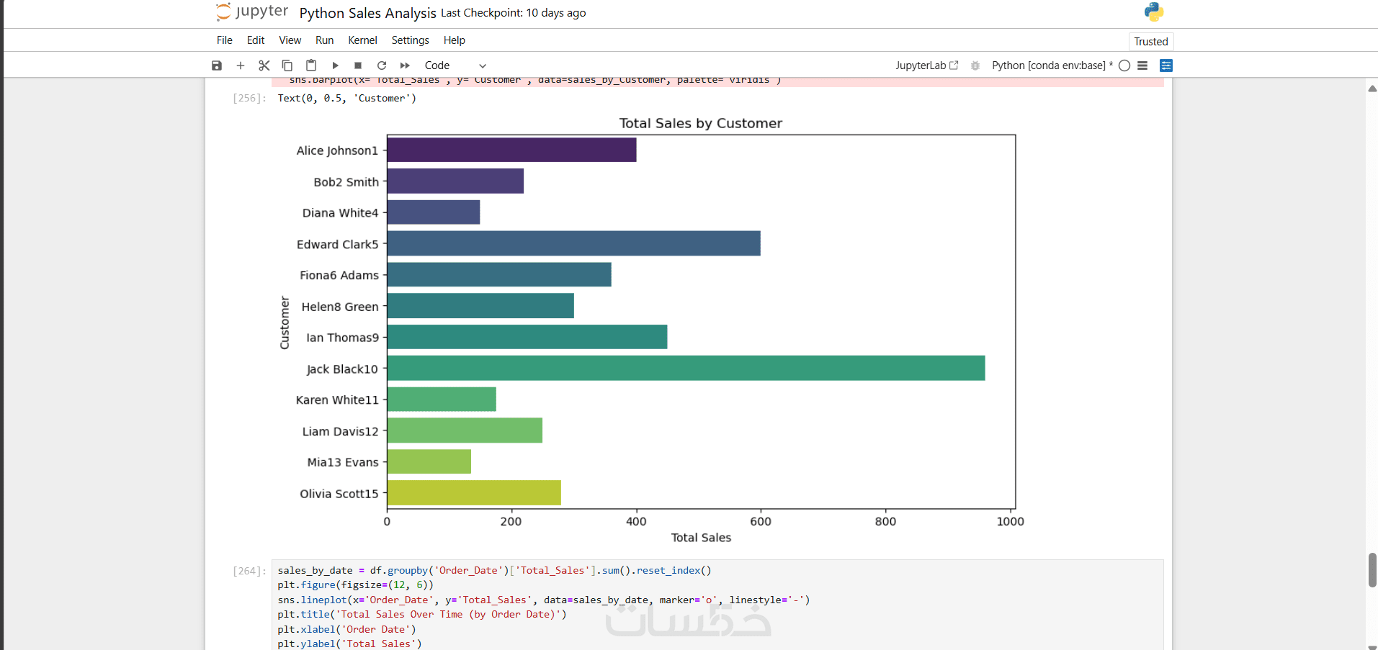This screenshot has height=650, width=1378.
Task: Paste cell from the clipboard
Action: 311,66
